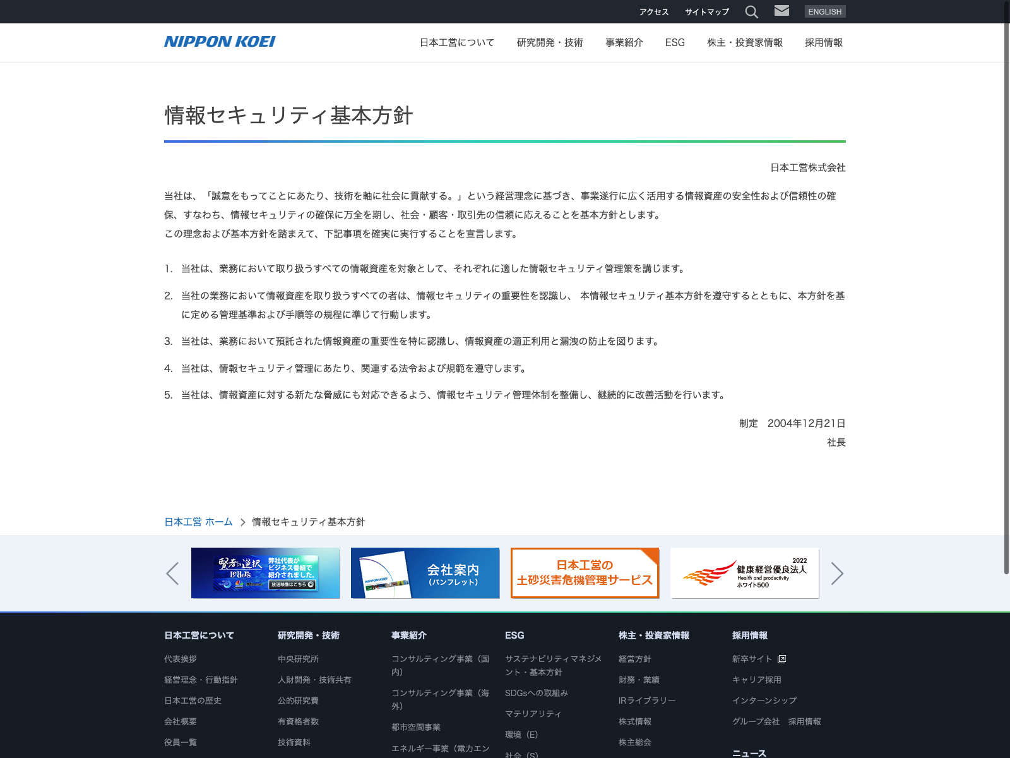Expand the 事業紹介 navigation menu
Viewport: 1010px width, 758px height.
click(624, 42)
